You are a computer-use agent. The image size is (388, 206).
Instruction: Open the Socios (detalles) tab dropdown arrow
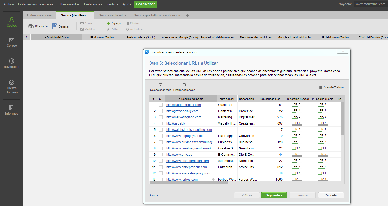tap(89, 15)
